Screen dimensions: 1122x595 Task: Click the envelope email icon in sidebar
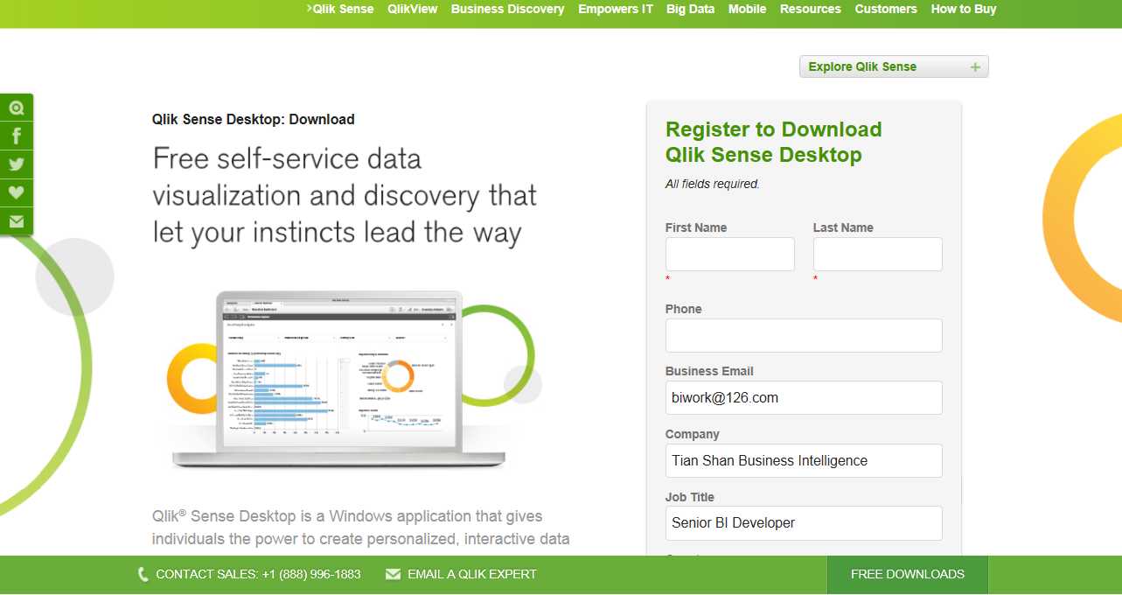tap(17, 221)
